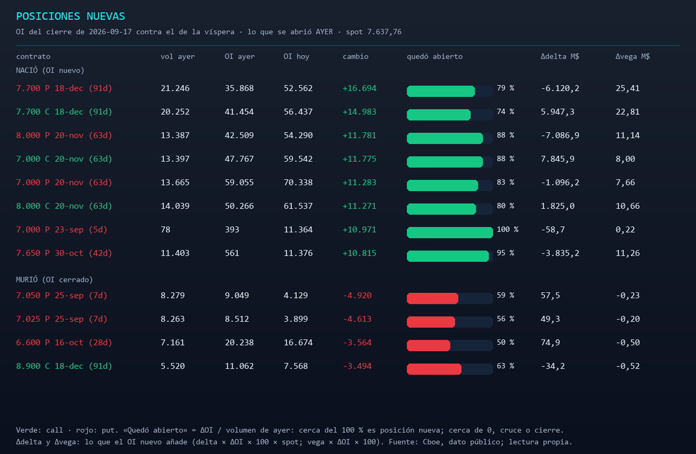This screenshot has width=696, height=454.
Task: Open contract 7.000 C 20-nov (63d)
Action: (64, 159)
